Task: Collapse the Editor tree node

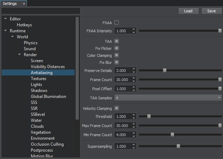Action: (6, 19)
